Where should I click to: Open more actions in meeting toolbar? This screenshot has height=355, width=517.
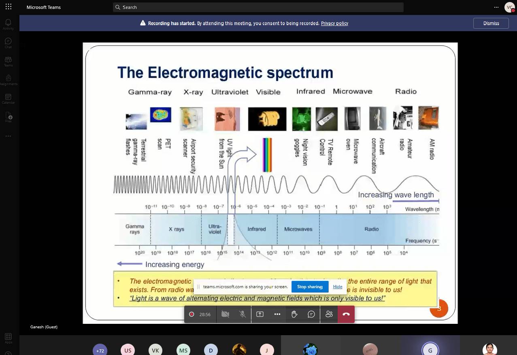tap(277, 314)
